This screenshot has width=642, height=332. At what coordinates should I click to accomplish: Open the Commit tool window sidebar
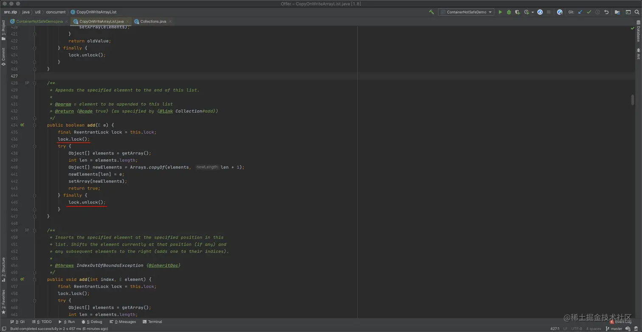pyautogui.click(x=3, y=56)
